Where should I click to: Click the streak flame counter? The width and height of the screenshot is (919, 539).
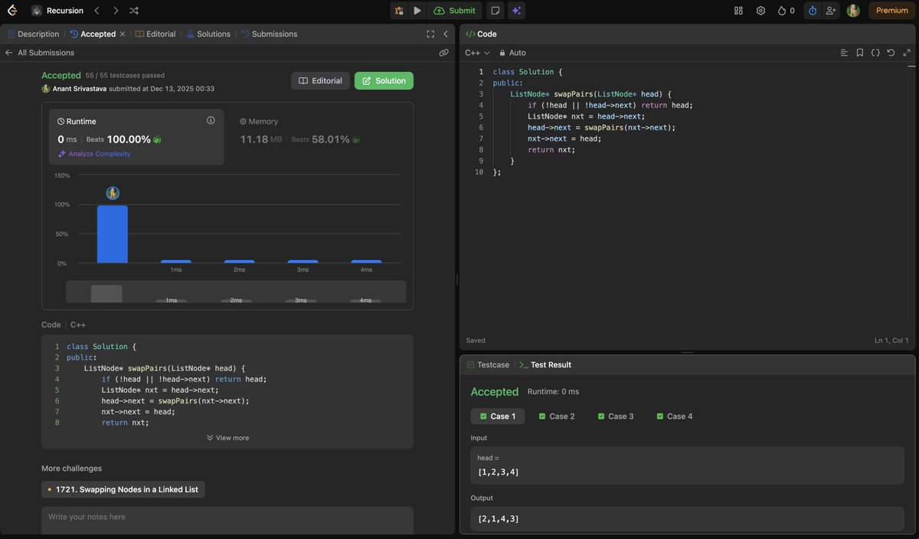click(786, 11)
